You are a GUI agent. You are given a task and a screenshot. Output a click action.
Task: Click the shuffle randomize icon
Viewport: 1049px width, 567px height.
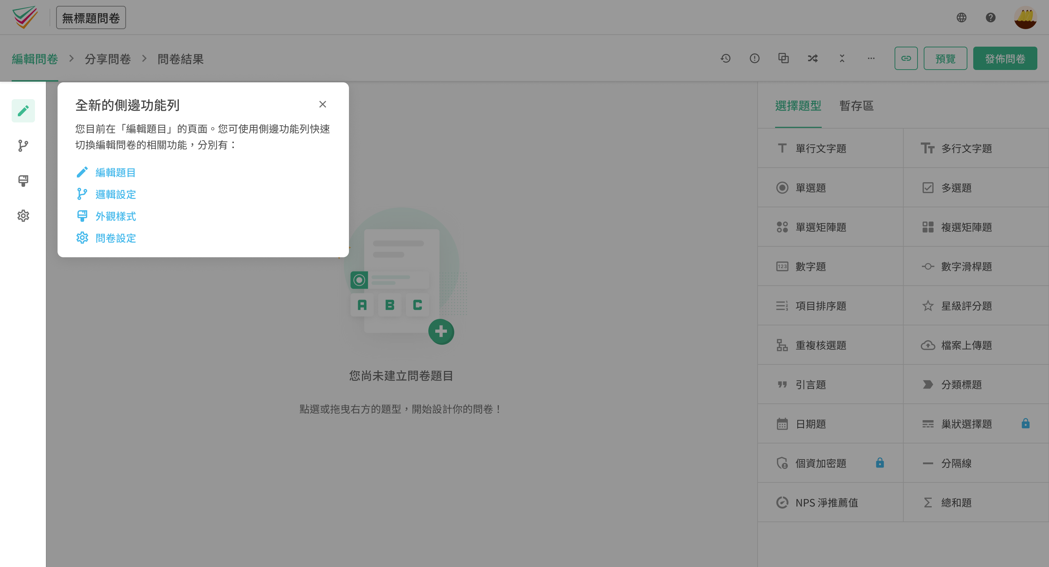point(813,58)
